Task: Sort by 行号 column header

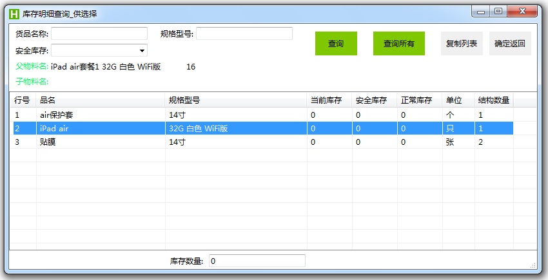Action: (x=23, y=100)
